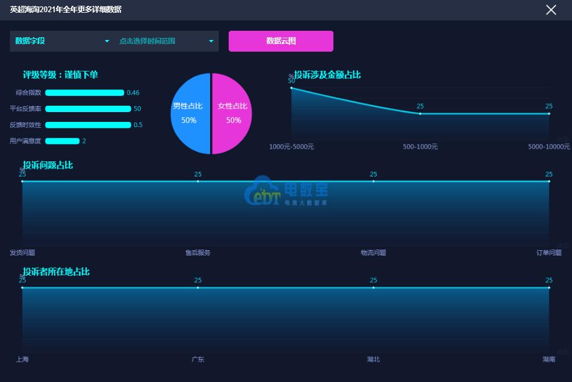
Task: Click the 湖北 data point on location chart
Action: click(x=373, y=288)
